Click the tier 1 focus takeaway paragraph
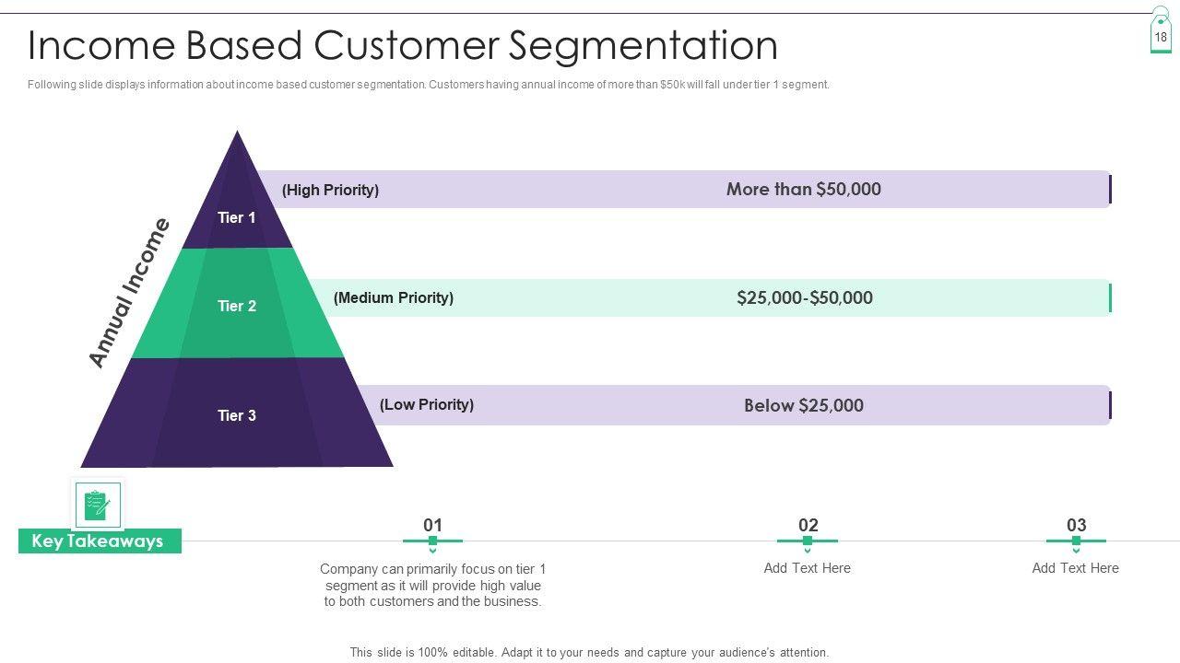This screenshot has height=663, width=1180. click(x=432, y=586)
